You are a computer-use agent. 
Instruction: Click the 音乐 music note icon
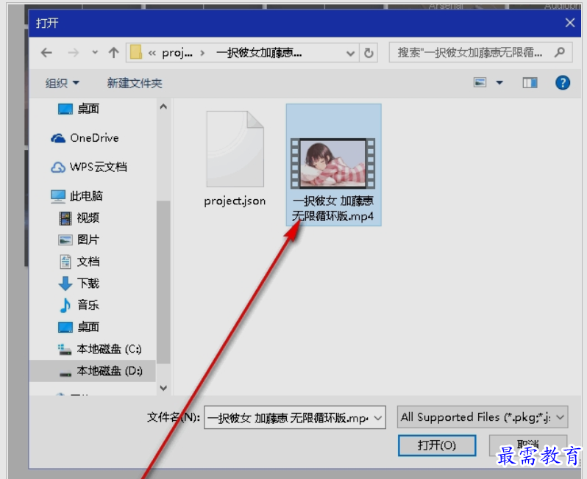[x=65, y=305]
